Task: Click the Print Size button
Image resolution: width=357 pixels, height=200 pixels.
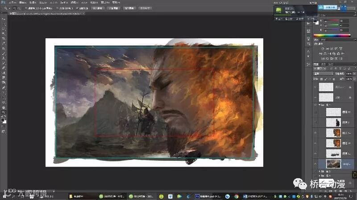Action: pos(145,8)
